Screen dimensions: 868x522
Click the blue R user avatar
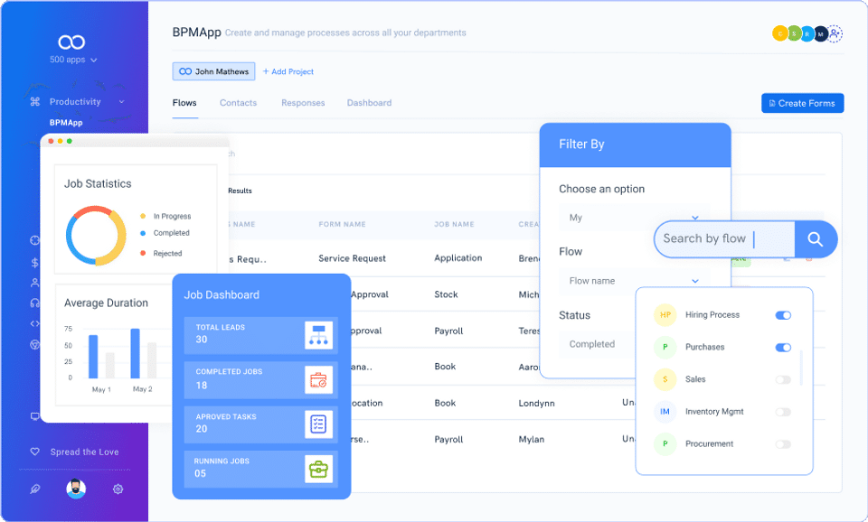coord(807,33)
